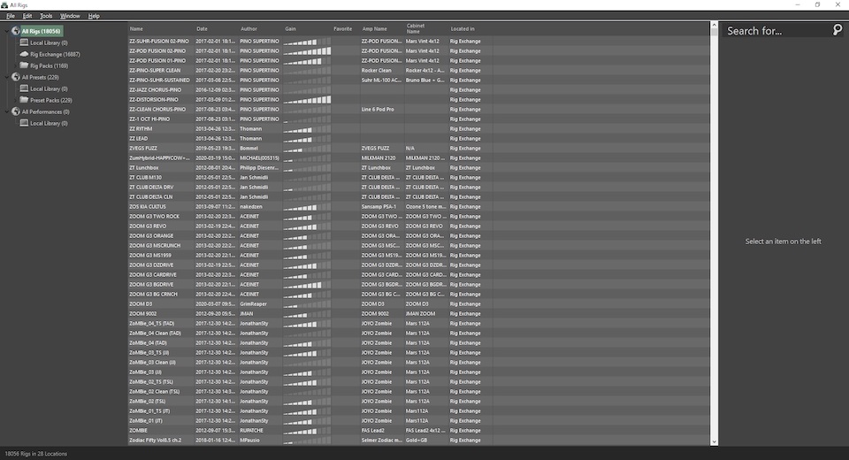Select All Performances (0) in the tree
849x460 pixels.
(45, 112)
